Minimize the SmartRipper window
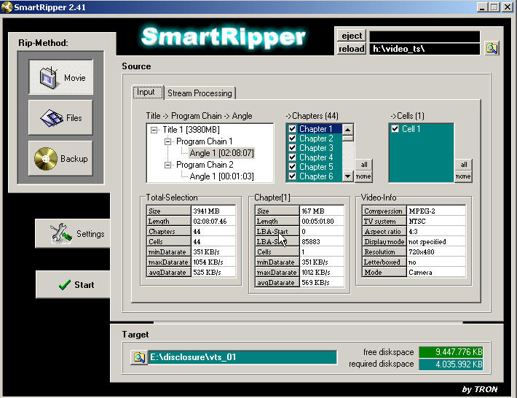The image size is (517, 398). [482, 7]
